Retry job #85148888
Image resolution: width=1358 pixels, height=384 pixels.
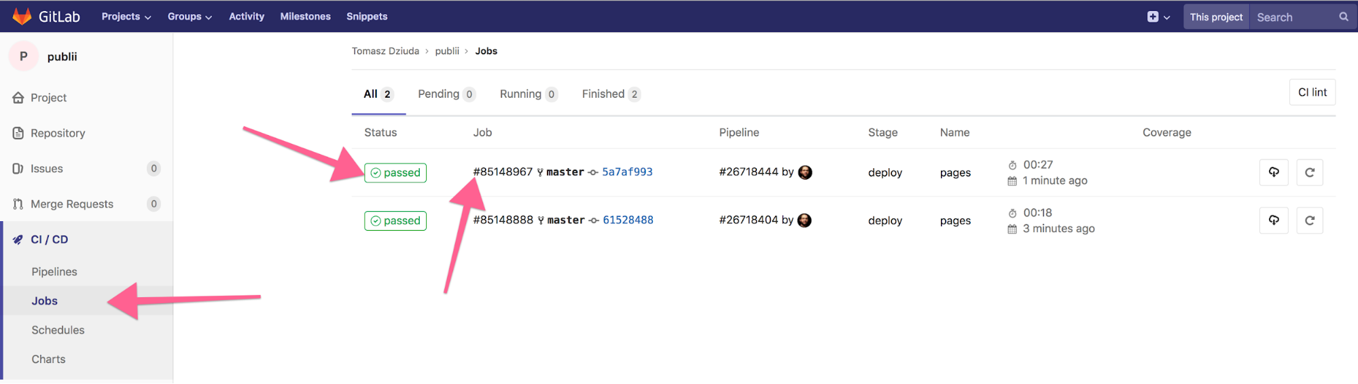click(x=1309, y=220)
